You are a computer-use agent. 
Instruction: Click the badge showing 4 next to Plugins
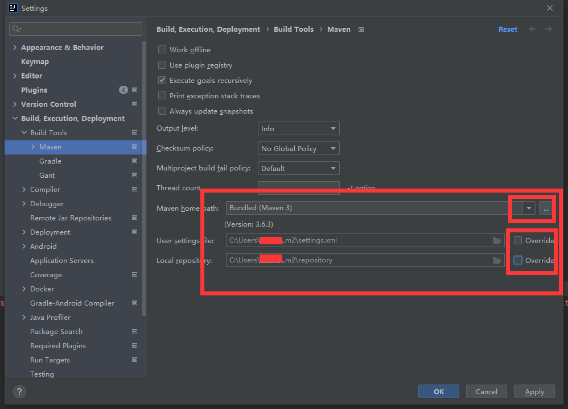coord(123,89)
